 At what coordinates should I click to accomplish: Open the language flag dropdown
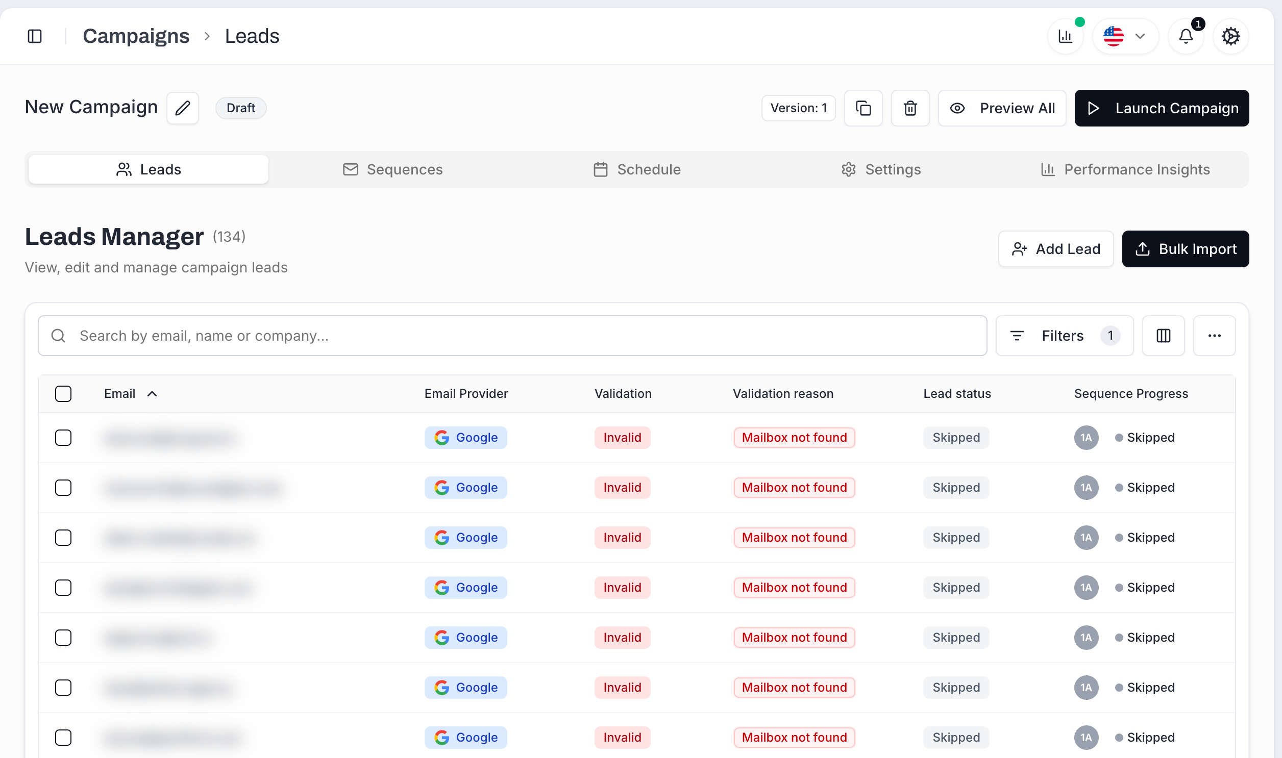tap(1125, 36)
